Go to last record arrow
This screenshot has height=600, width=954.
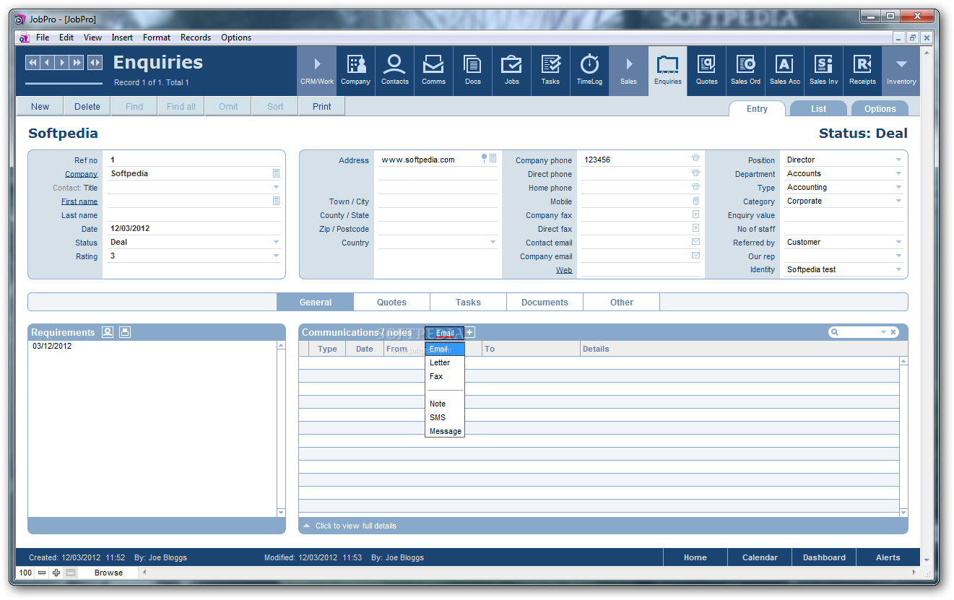pyautogui.click(x=77, y=63)
